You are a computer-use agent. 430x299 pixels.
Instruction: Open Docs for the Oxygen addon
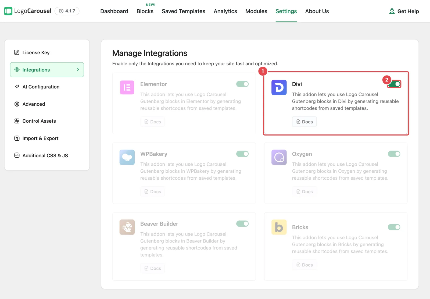(x=304, y=192)
